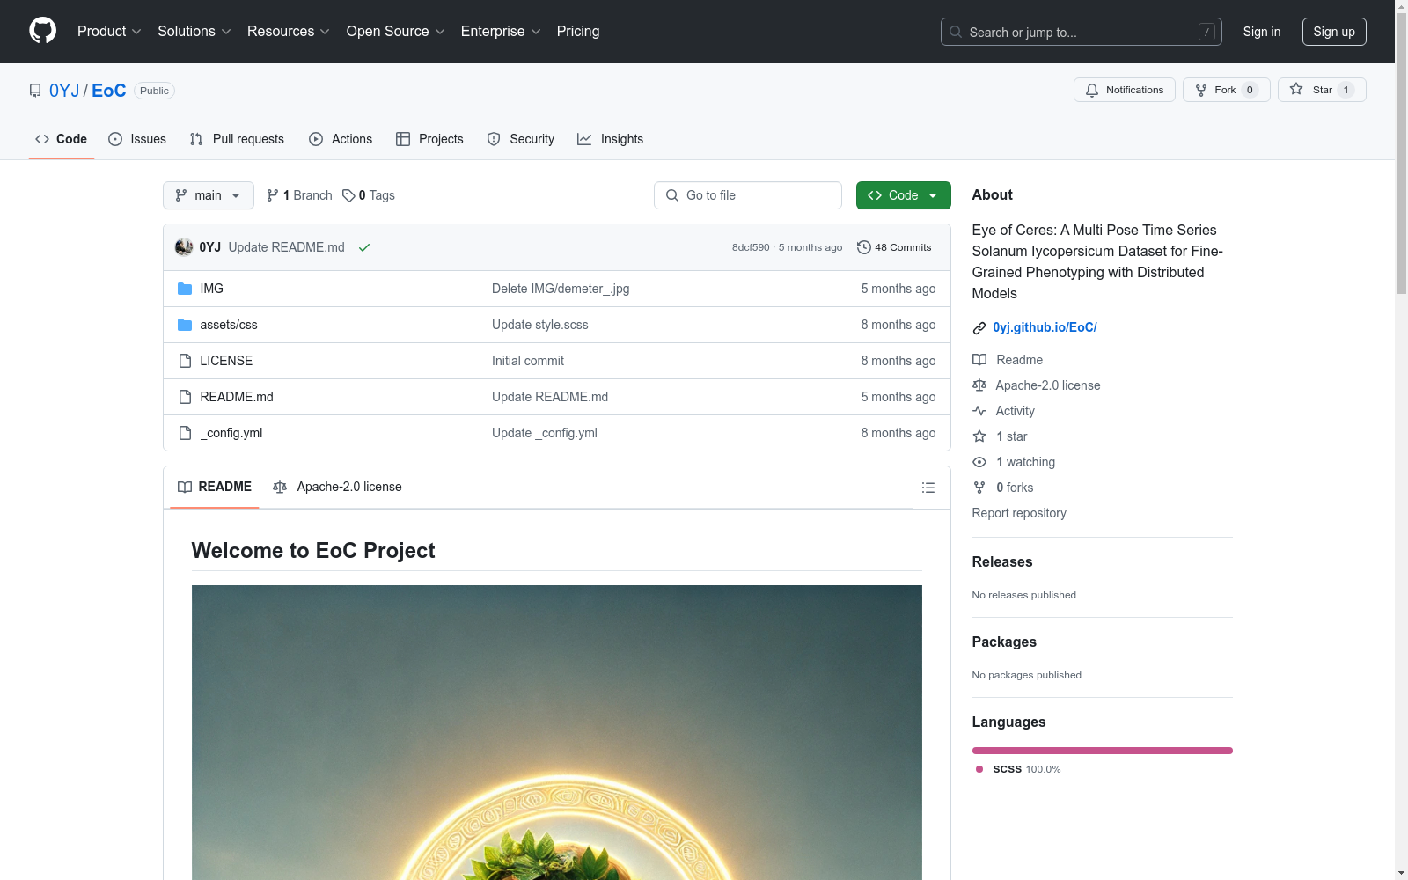The height and width of the screenshot is (880, 1408).
Task: Expand the Enterprise menu
Action: click(501, 32)
